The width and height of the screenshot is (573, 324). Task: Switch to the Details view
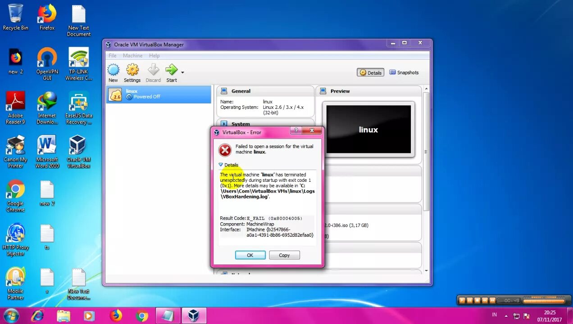(x=370, y=72)
